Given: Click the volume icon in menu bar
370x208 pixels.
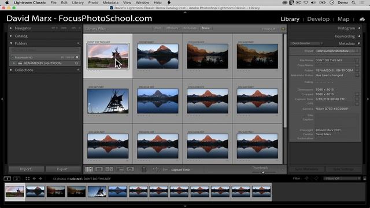Looking at the screenshot, I should point(313,2).
